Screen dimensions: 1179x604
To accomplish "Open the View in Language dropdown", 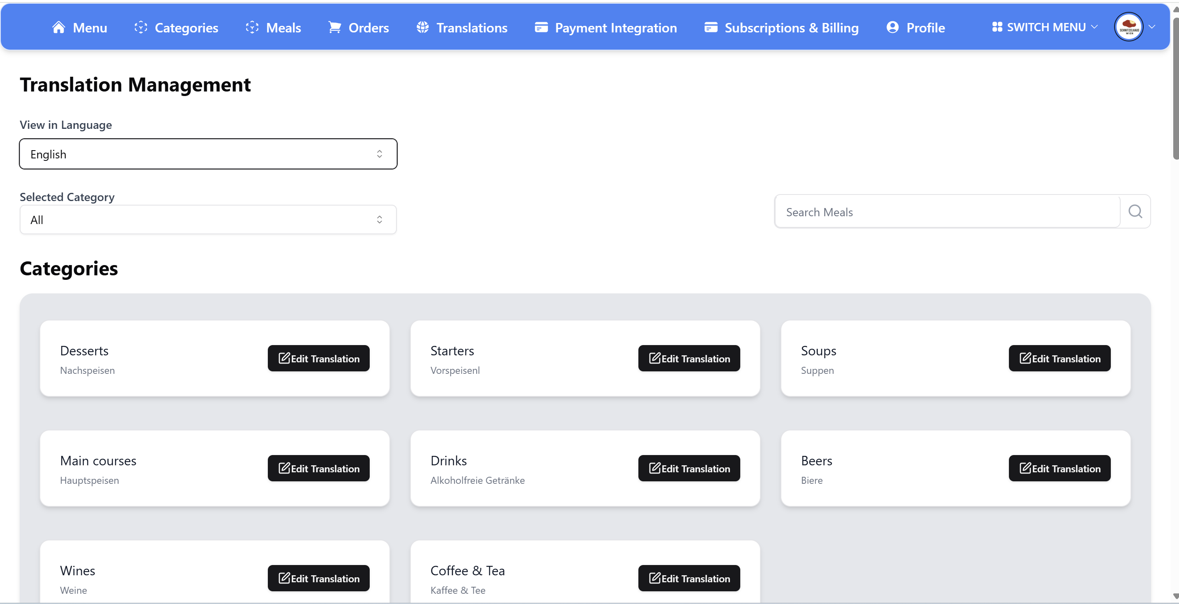I will point(208,154).
